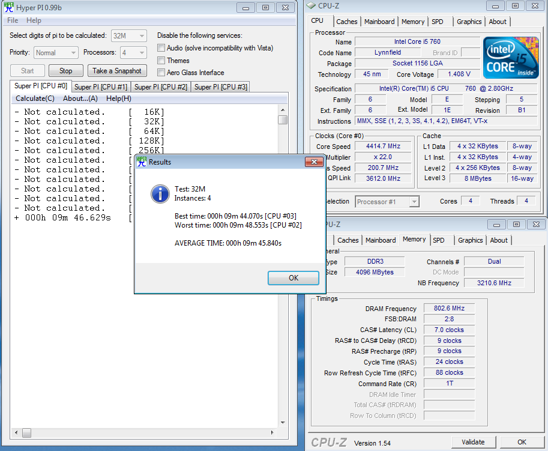Click the Intel Core i5 logo

coord(511,57)
